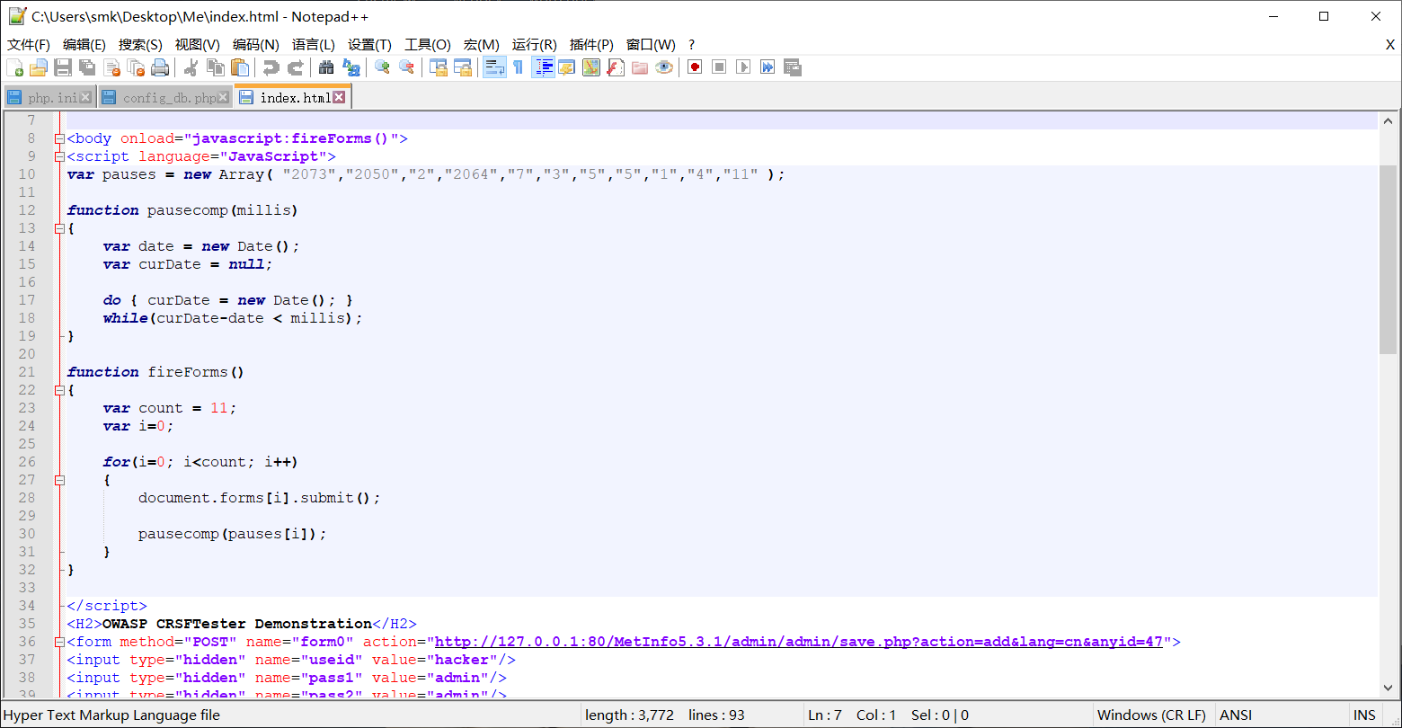
Task: Open the 工具(O) menu
Action: [428, 44]
